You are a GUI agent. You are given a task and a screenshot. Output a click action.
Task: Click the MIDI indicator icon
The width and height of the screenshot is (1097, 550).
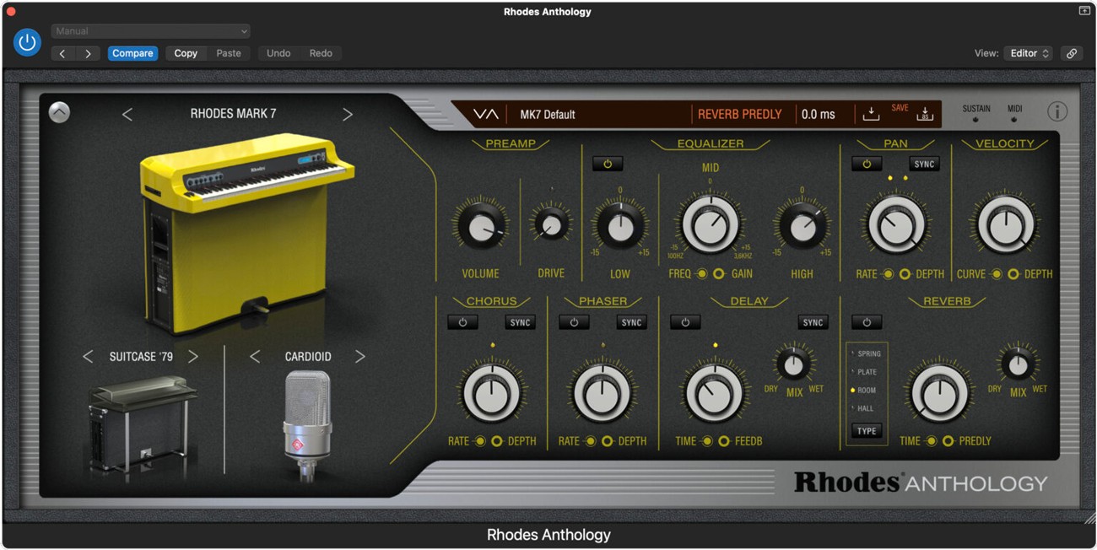pos(1015,119)
